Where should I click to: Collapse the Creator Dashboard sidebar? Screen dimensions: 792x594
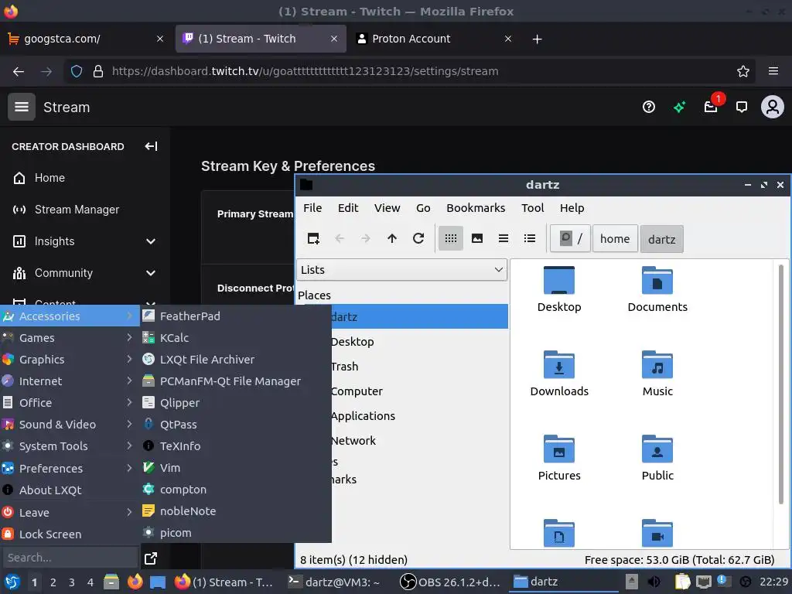151,146
